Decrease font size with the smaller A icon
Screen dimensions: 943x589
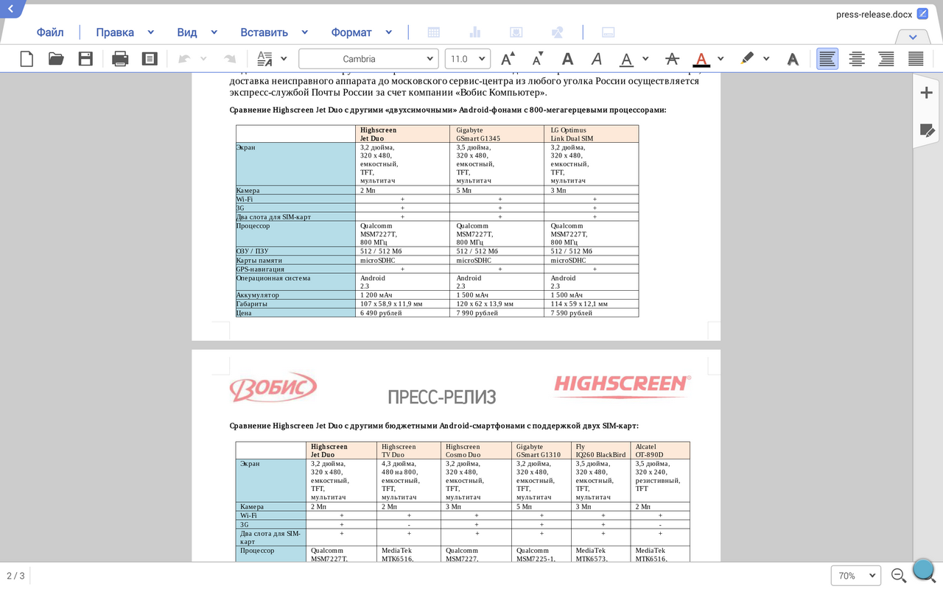[538, 59]
